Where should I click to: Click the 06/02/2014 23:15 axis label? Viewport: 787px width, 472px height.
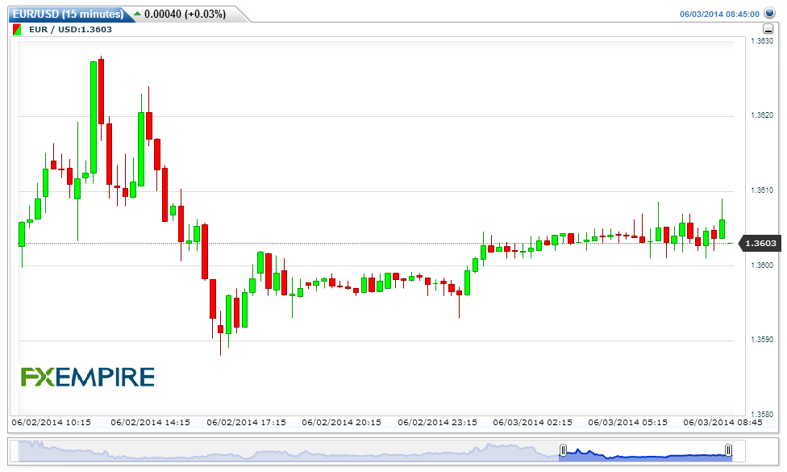pyautogui.click(x=437, y=422)
